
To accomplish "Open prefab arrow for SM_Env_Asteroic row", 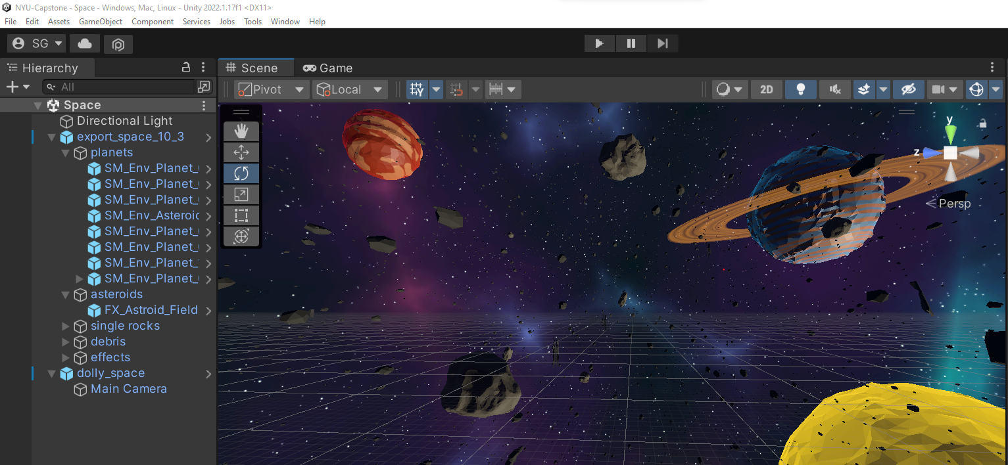I will click(208, 216).
